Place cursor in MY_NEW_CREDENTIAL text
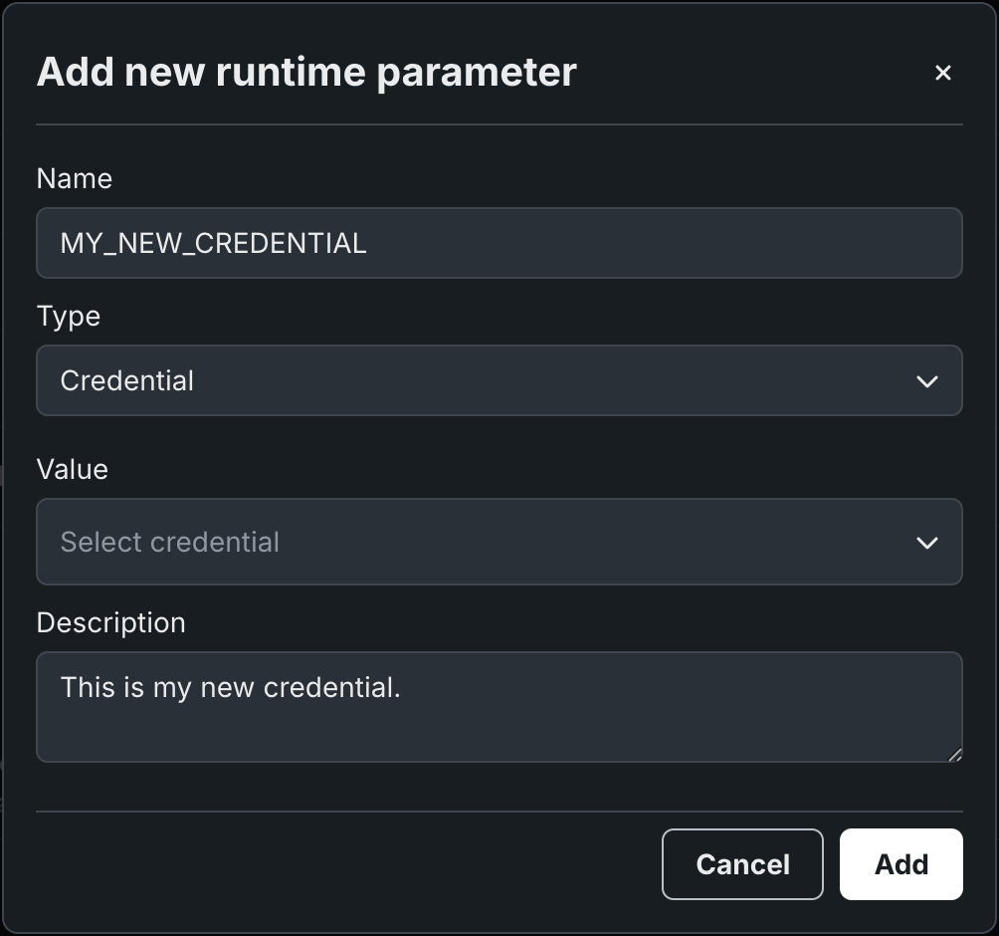 click(213, 243)
